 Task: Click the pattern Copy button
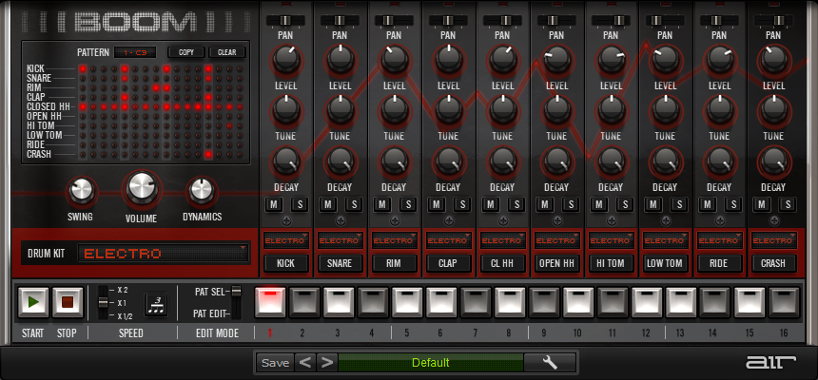pyautogui.click(x=185, y=51)
